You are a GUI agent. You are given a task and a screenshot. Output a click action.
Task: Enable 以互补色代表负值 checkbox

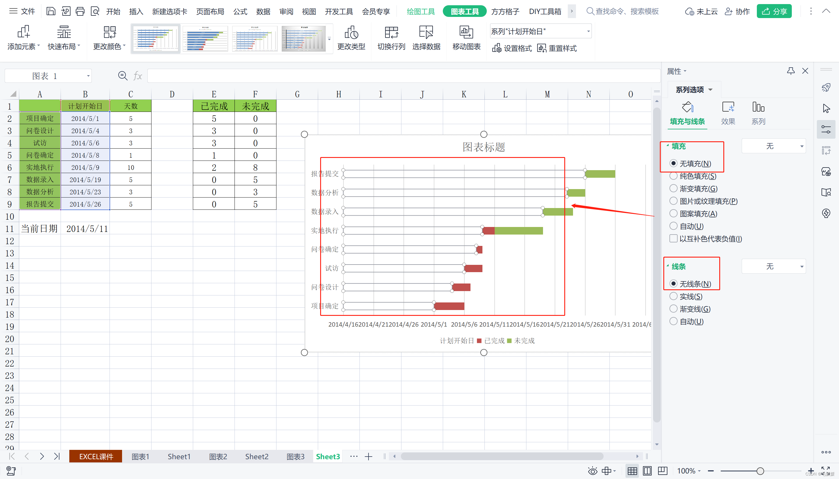(673, 239)
